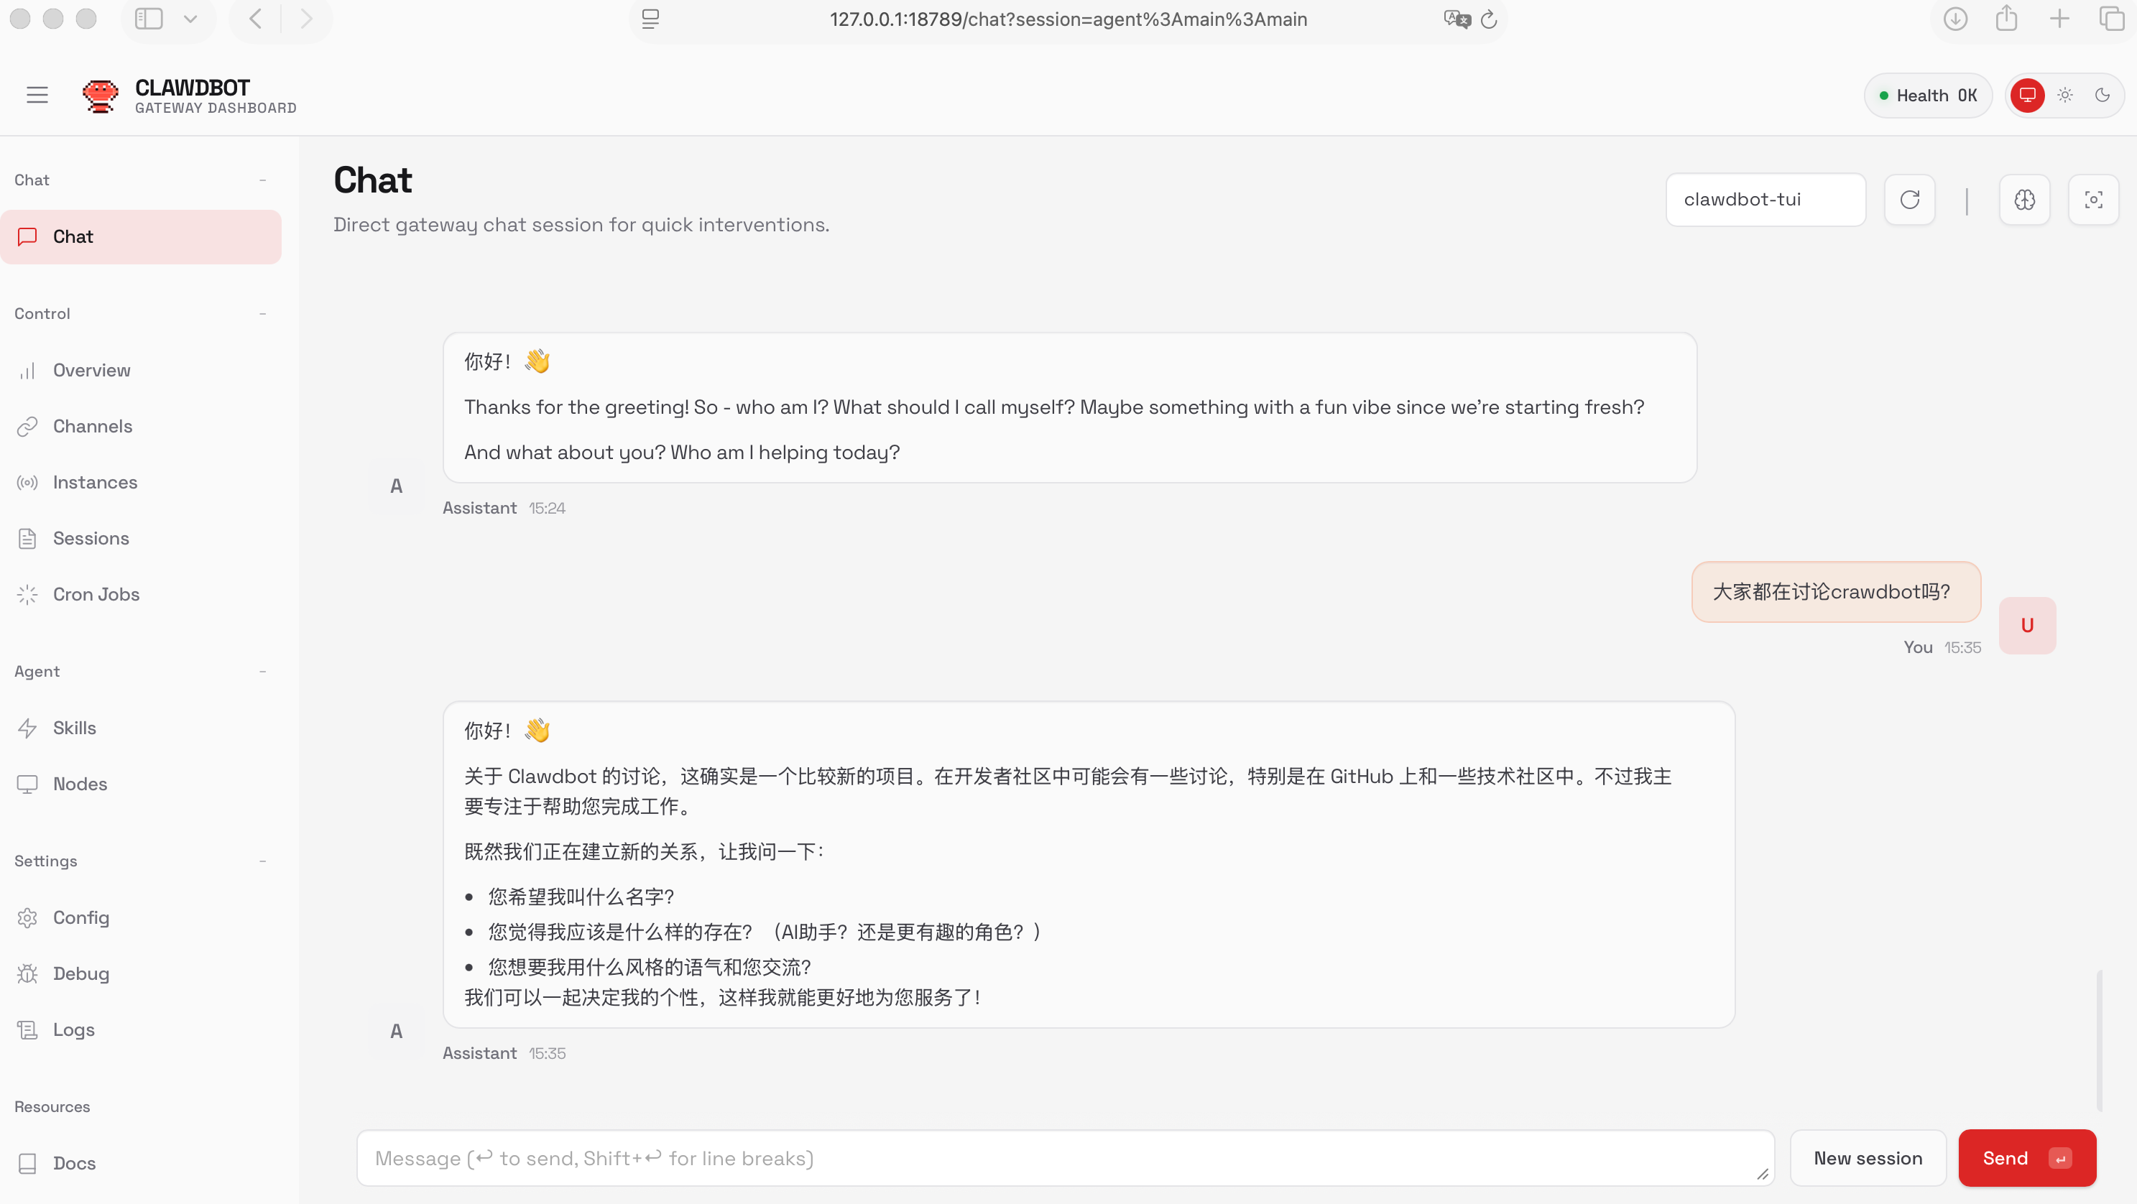The width and height of the screenshot is (2137, 1204).
Task: Click the hamburger menu icon
Action: click(x=37, y=95)
